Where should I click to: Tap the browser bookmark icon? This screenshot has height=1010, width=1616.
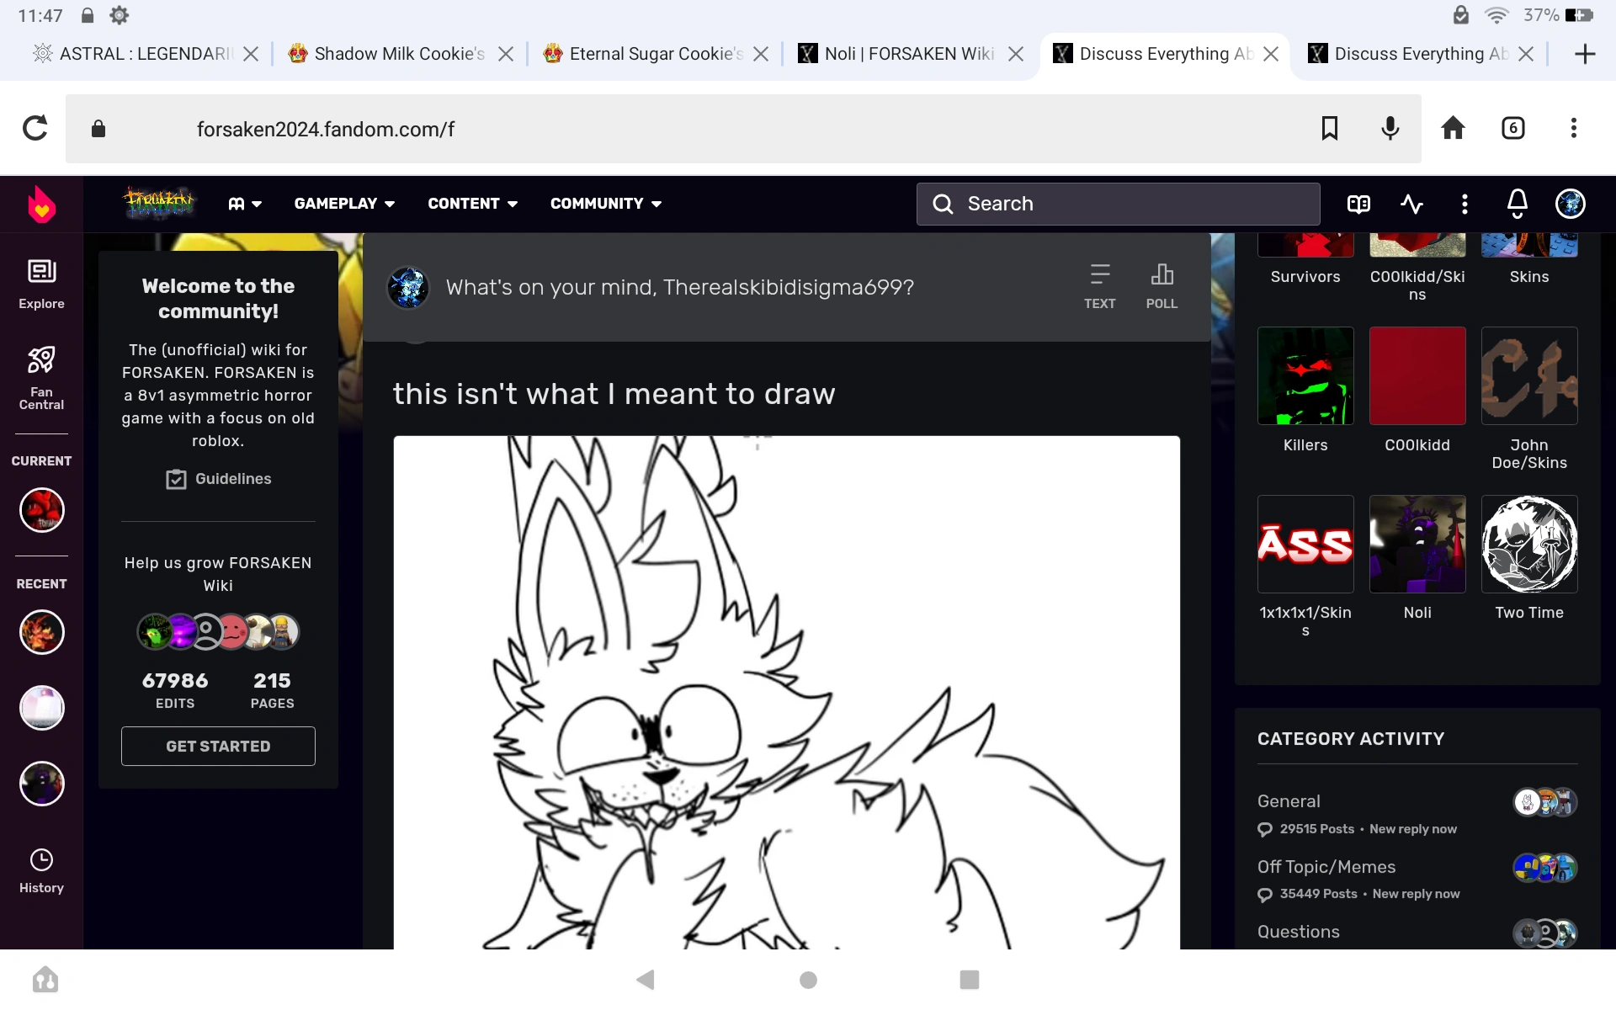[x=1330, y=128]
